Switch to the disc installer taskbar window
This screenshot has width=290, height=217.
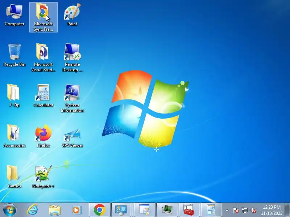[144, 210]
